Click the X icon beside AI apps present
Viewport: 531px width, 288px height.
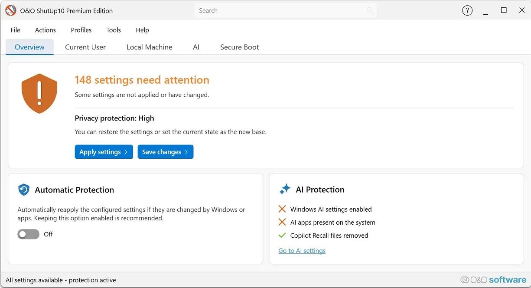click(x=282, y=222)
